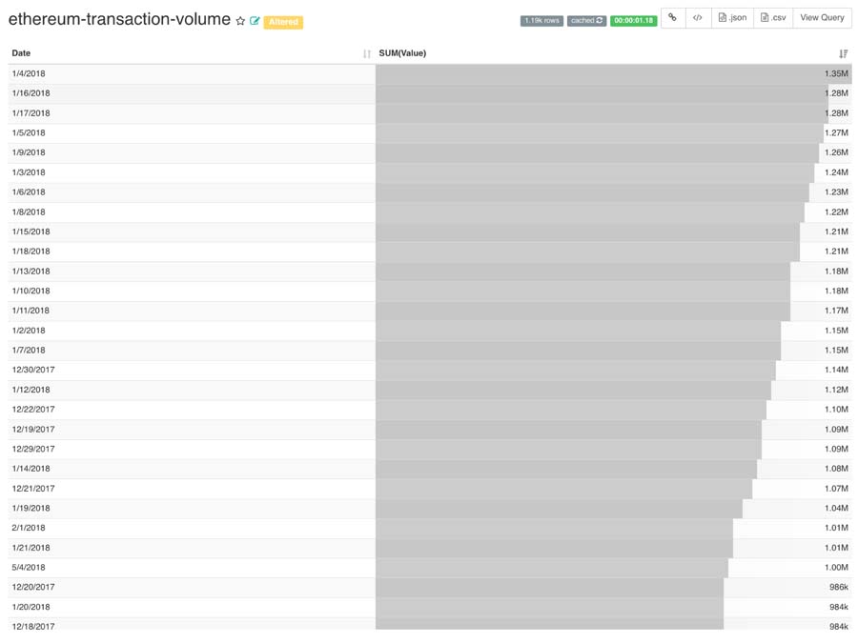Screen dimensions: 858x644
Task: Click the 1.17M value
Action: (836, 311)
